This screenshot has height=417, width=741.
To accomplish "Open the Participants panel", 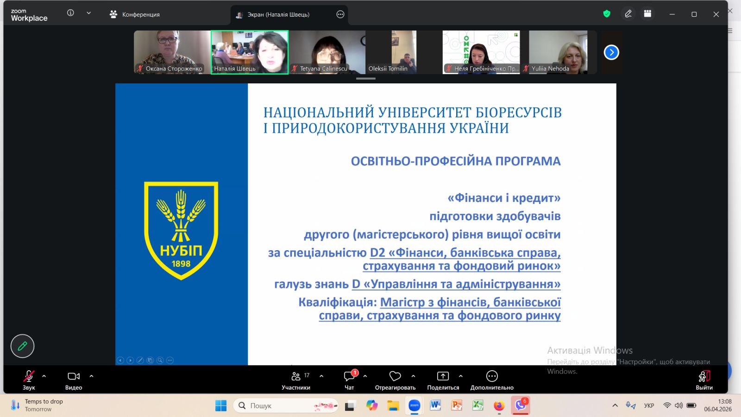I will [296, 380].
